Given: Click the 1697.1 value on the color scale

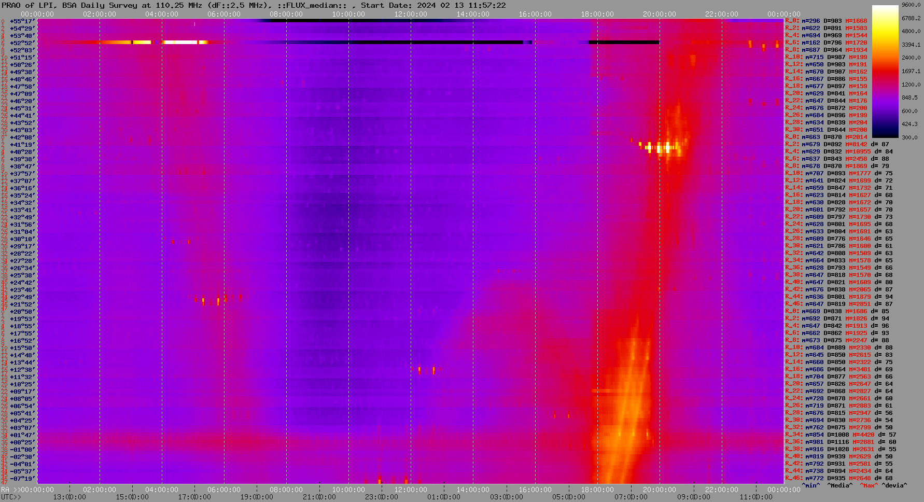Looking at the screenshot, I should [x=911, y=71].
